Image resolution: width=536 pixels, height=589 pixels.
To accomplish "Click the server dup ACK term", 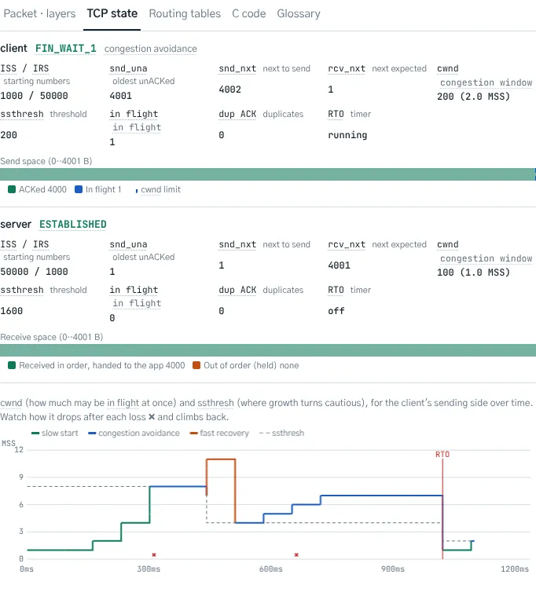I will pos(237,290).
